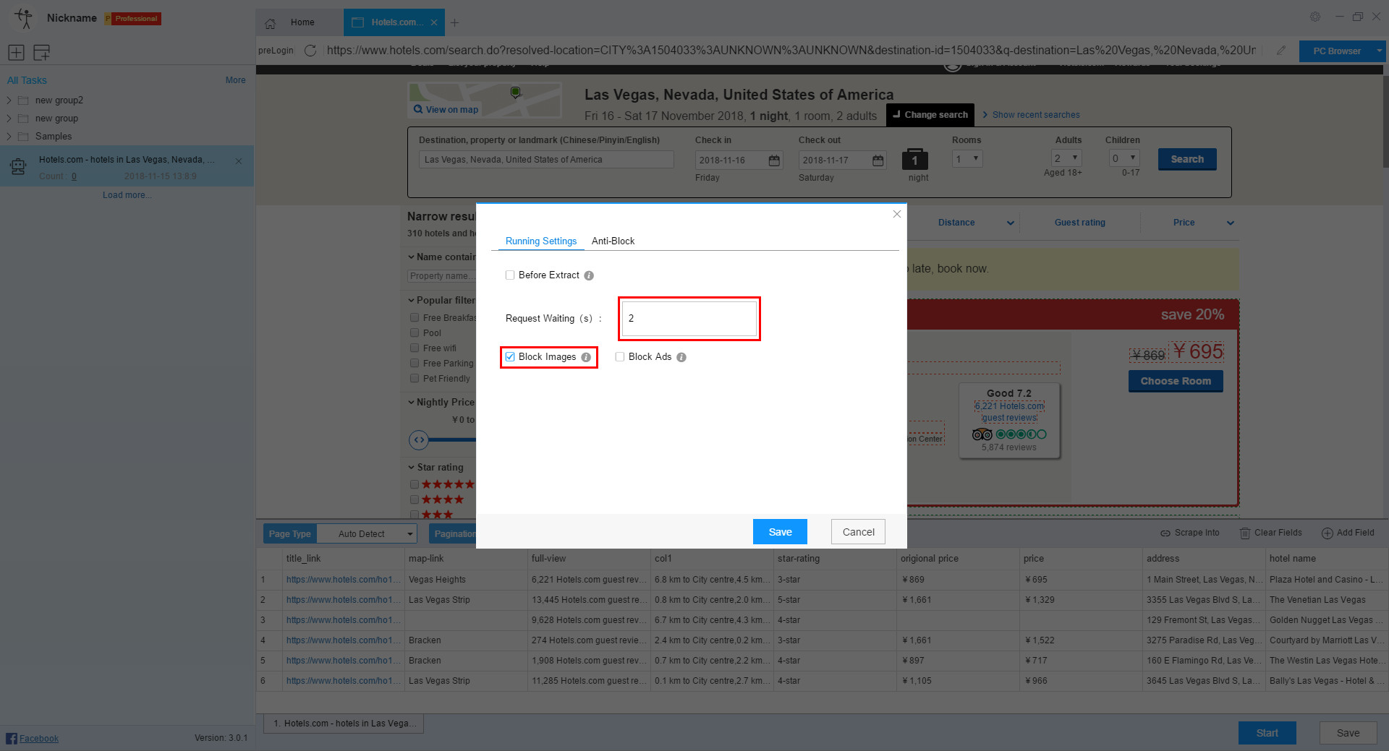Open the Children dropdown
Image resolution: width=1389 pixels, height=751 pixels.
point(1124,158)
